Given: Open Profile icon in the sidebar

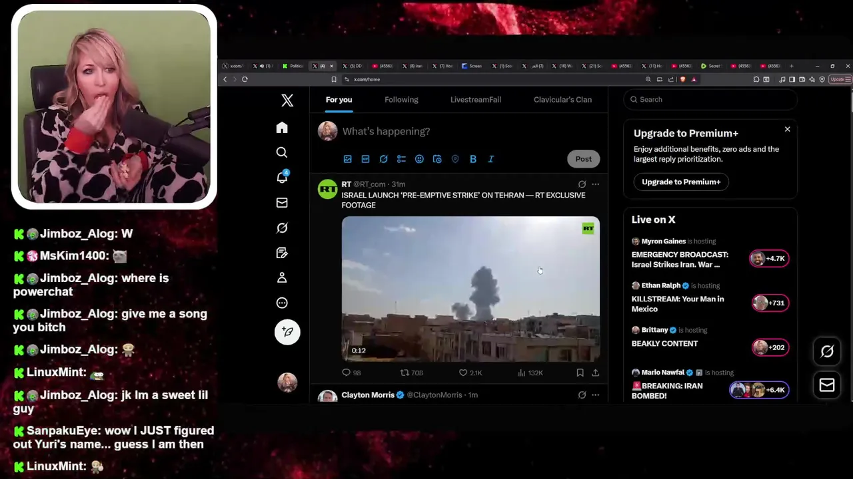Looking at the screenshot, I should 282,277.
